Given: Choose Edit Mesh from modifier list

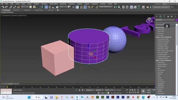Looking at the screenshot, I should click(160, 92).
